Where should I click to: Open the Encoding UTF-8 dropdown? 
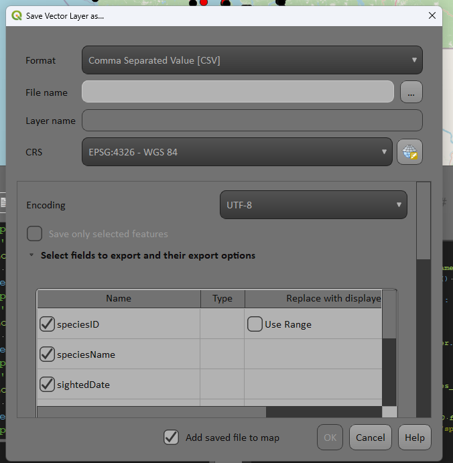(x=314, y=205)
